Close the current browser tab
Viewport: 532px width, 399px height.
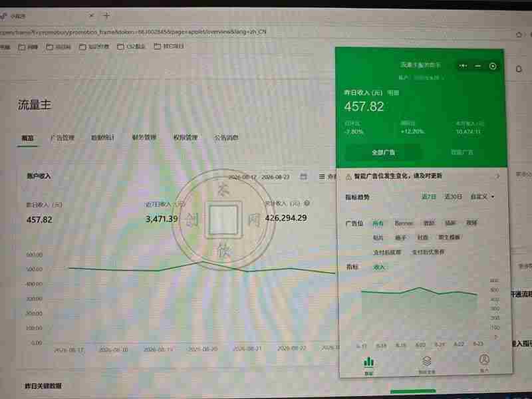[x=91, y=15]
